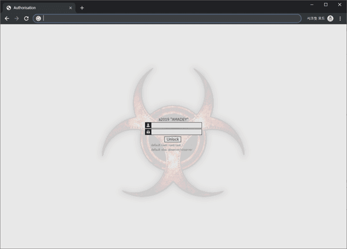The height and width of the screenshot is (249, 347).
Task: Reload the current page
Action: tap(26, 18)
